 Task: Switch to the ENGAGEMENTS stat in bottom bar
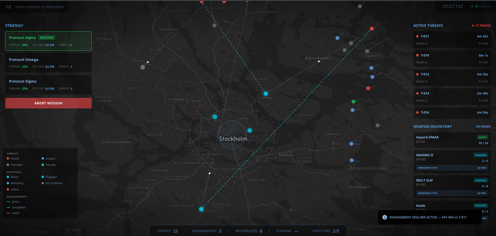tap(206, 231)
